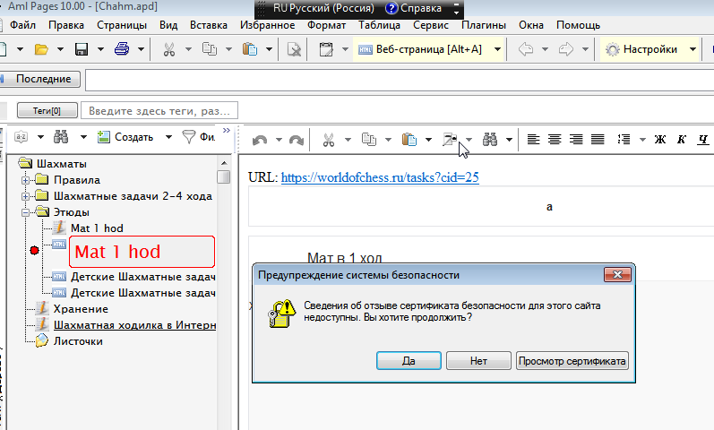
Task: Open the dropdown next to the open folder icon
Action: pos(60,49)
